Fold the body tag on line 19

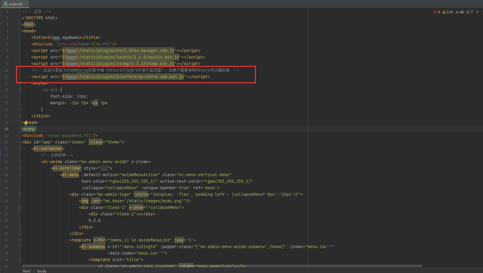tap(20, 129)
